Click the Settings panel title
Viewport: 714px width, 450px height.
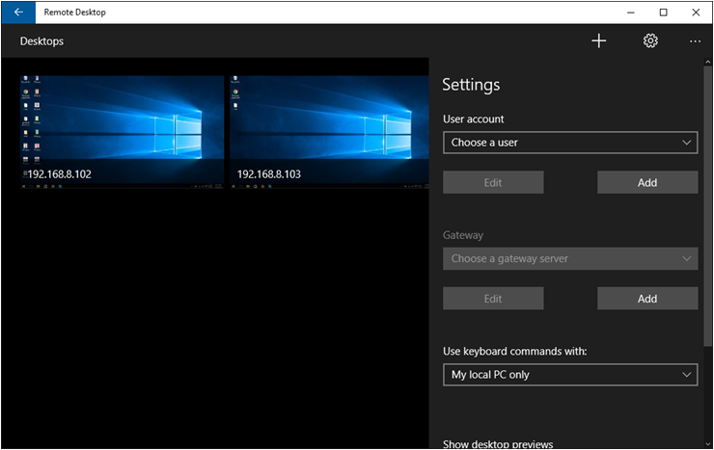pyautogui.click(x=471, y=85)
